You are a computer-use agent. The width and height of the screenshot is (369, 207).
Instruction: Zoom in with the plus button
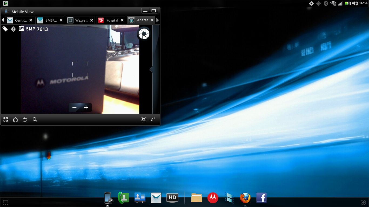(x=86, y=108)
